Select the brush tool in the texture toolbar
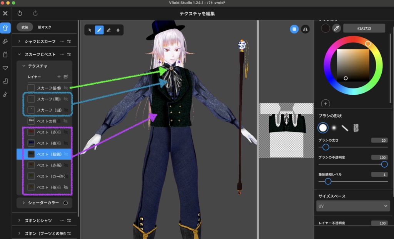This screenshot has height=239, width=394. pyautogui.click(x=99, y=30)
